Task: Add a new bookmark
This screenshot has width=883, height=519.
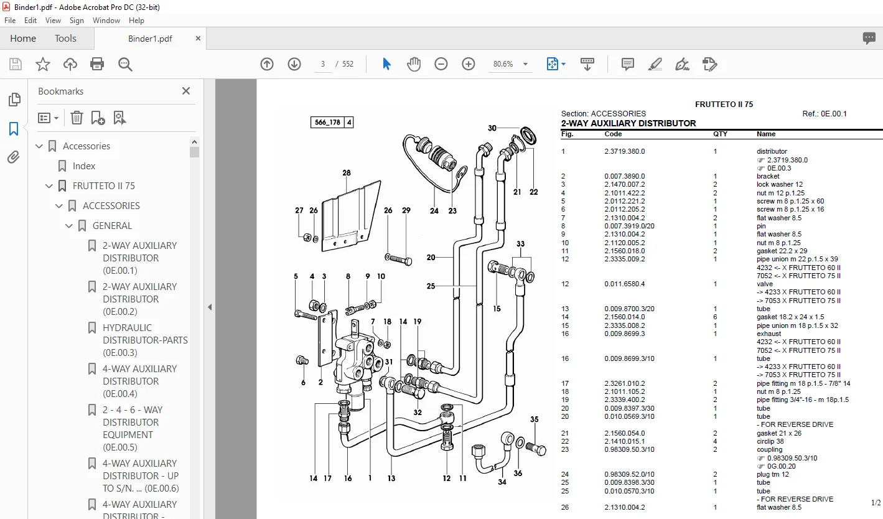Action: (x=98, y=118)
